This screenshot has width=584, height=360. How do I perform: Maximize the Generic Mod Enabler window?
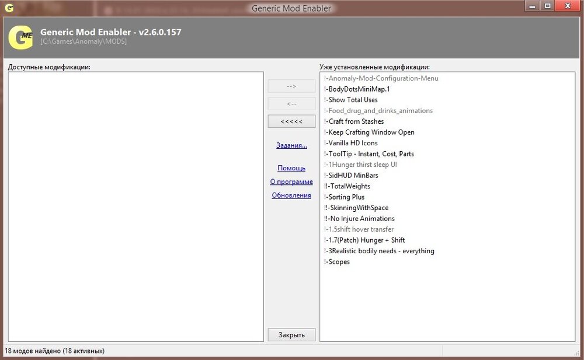pos(547,6)
